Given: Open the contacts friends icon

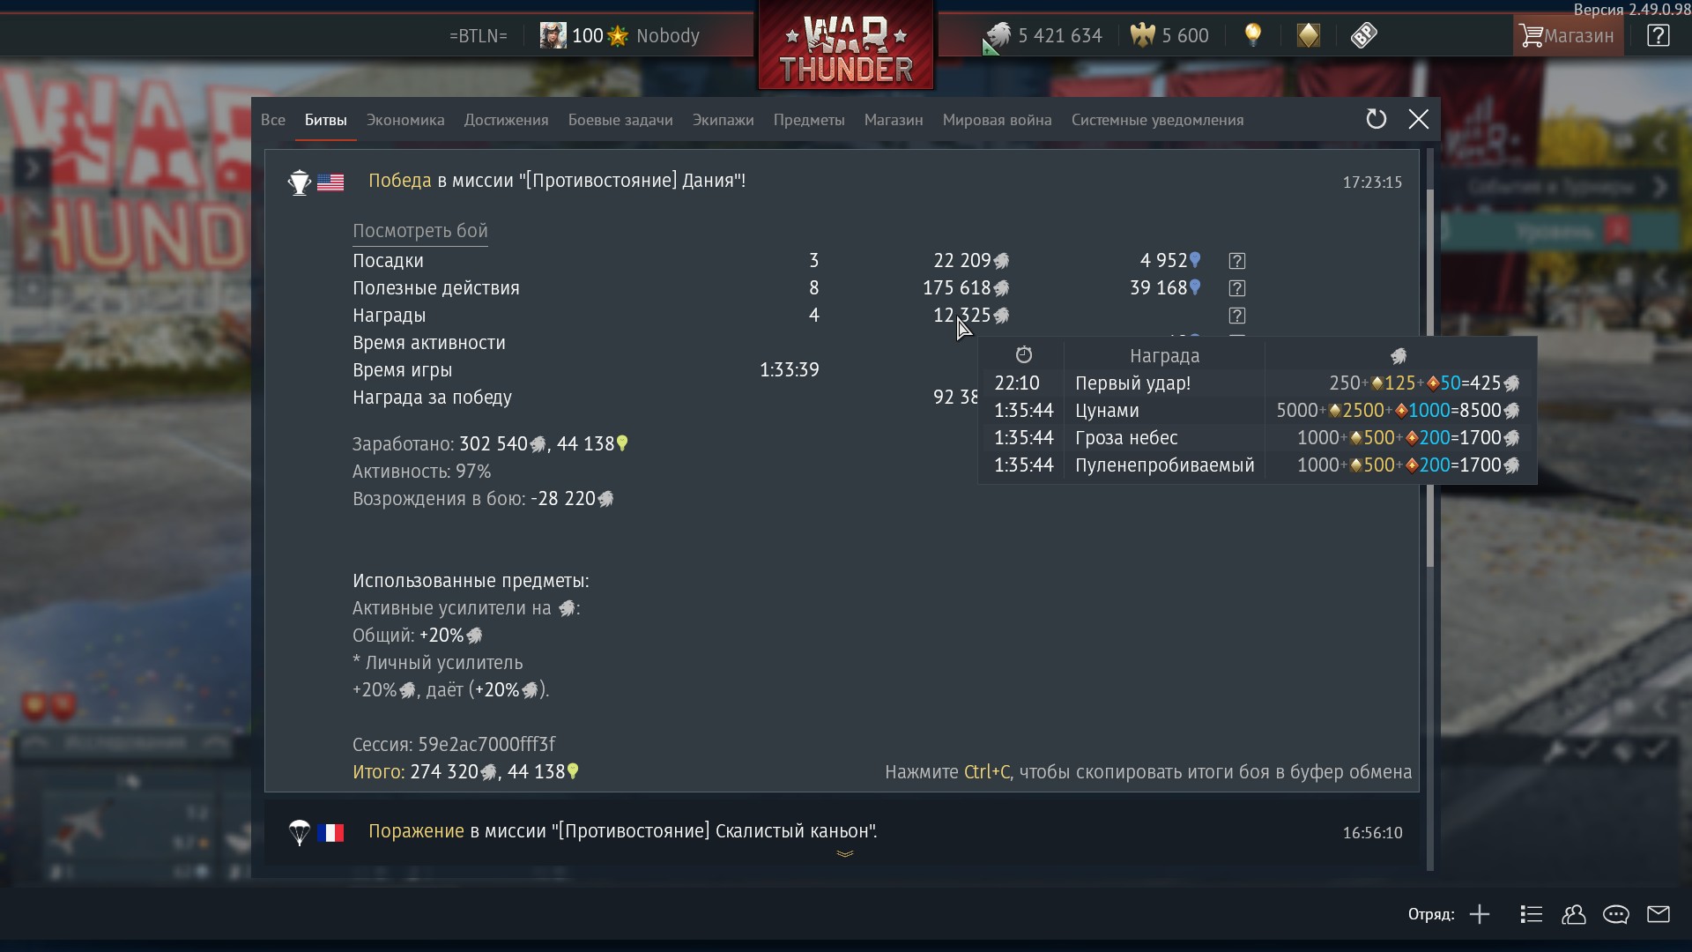Looking at the screenshot, I should (1573, 914).
